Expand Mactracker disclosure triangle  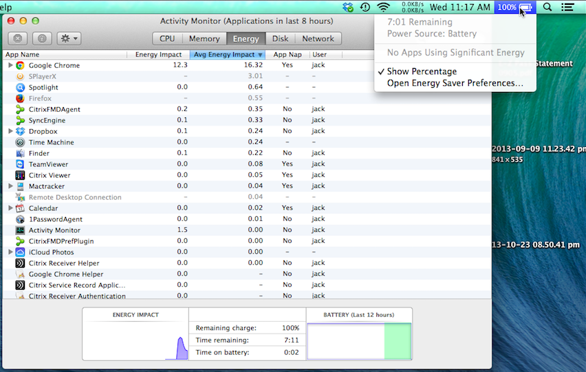coord(10,186)
